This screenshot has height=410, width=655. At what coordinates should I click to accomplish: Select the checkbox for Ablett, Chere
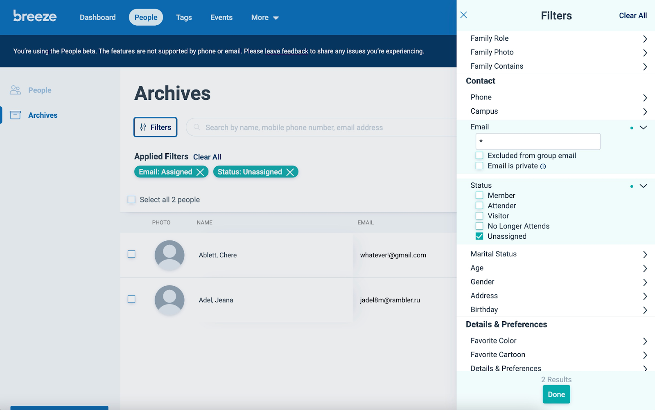[131, 254]
